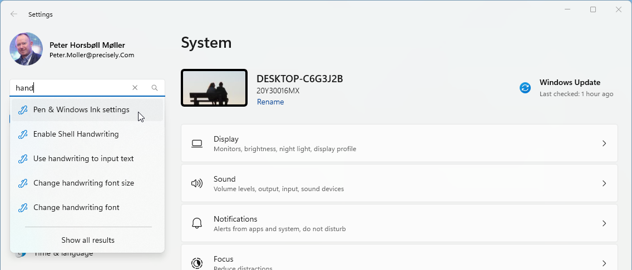Expand the Display settings chevron
632x270 pixels.
[604, 143]
